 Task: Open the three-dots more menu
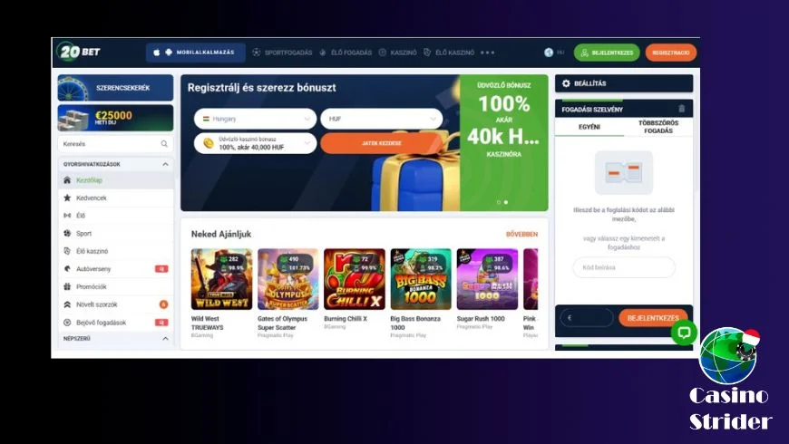click(x=487, y=53)
